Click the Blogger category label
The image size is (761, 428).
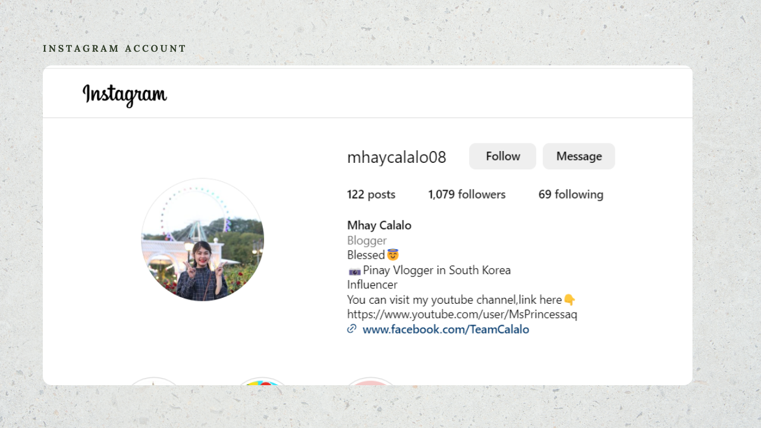tap(367, 240)
